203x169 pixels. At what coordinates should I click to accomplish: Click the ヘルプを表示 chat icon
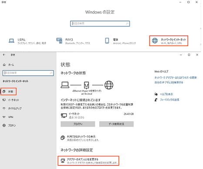[156, 94]
